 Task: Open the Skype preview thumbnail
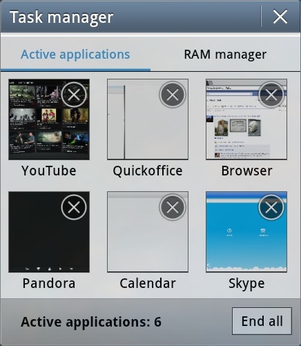click(246, 232)
